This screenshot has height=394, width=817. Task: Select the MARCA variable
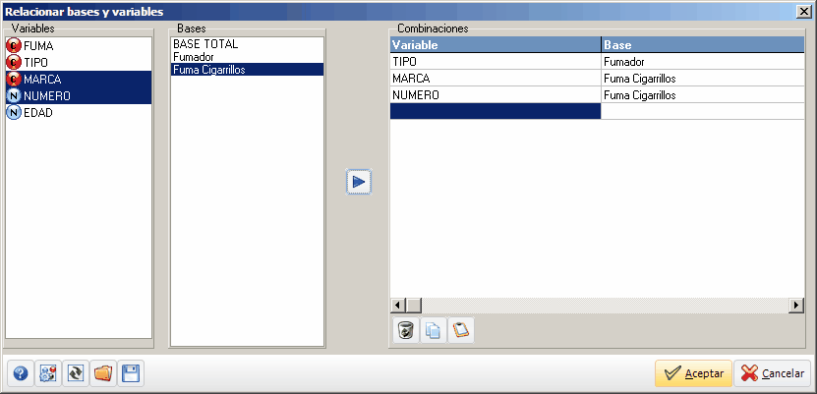point(79,80)
